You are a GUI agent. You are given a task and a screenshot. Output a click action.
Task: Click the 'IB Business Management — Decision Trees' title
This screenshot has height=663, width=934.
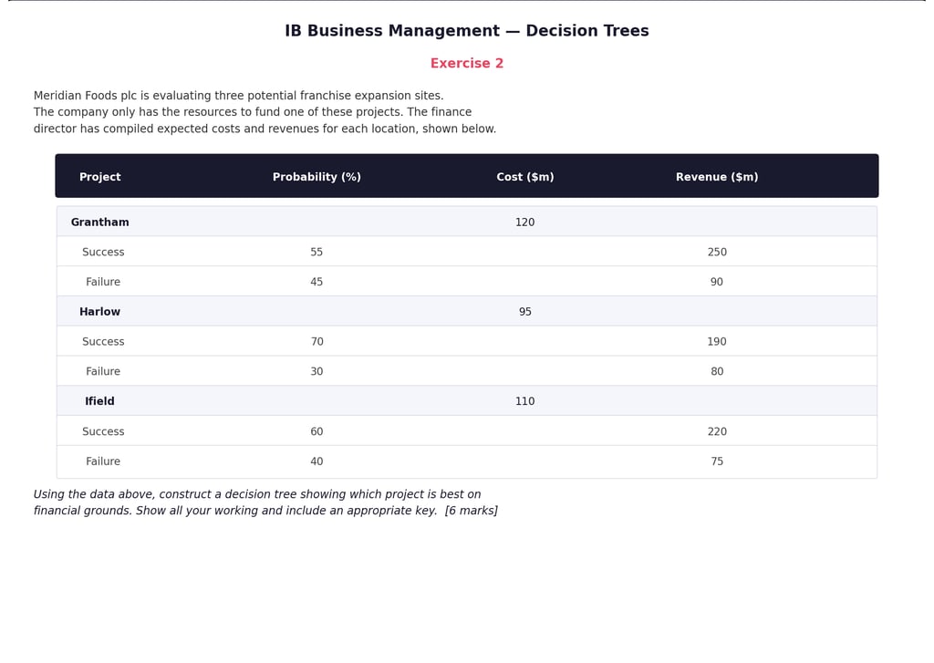[x=466, y=31]
